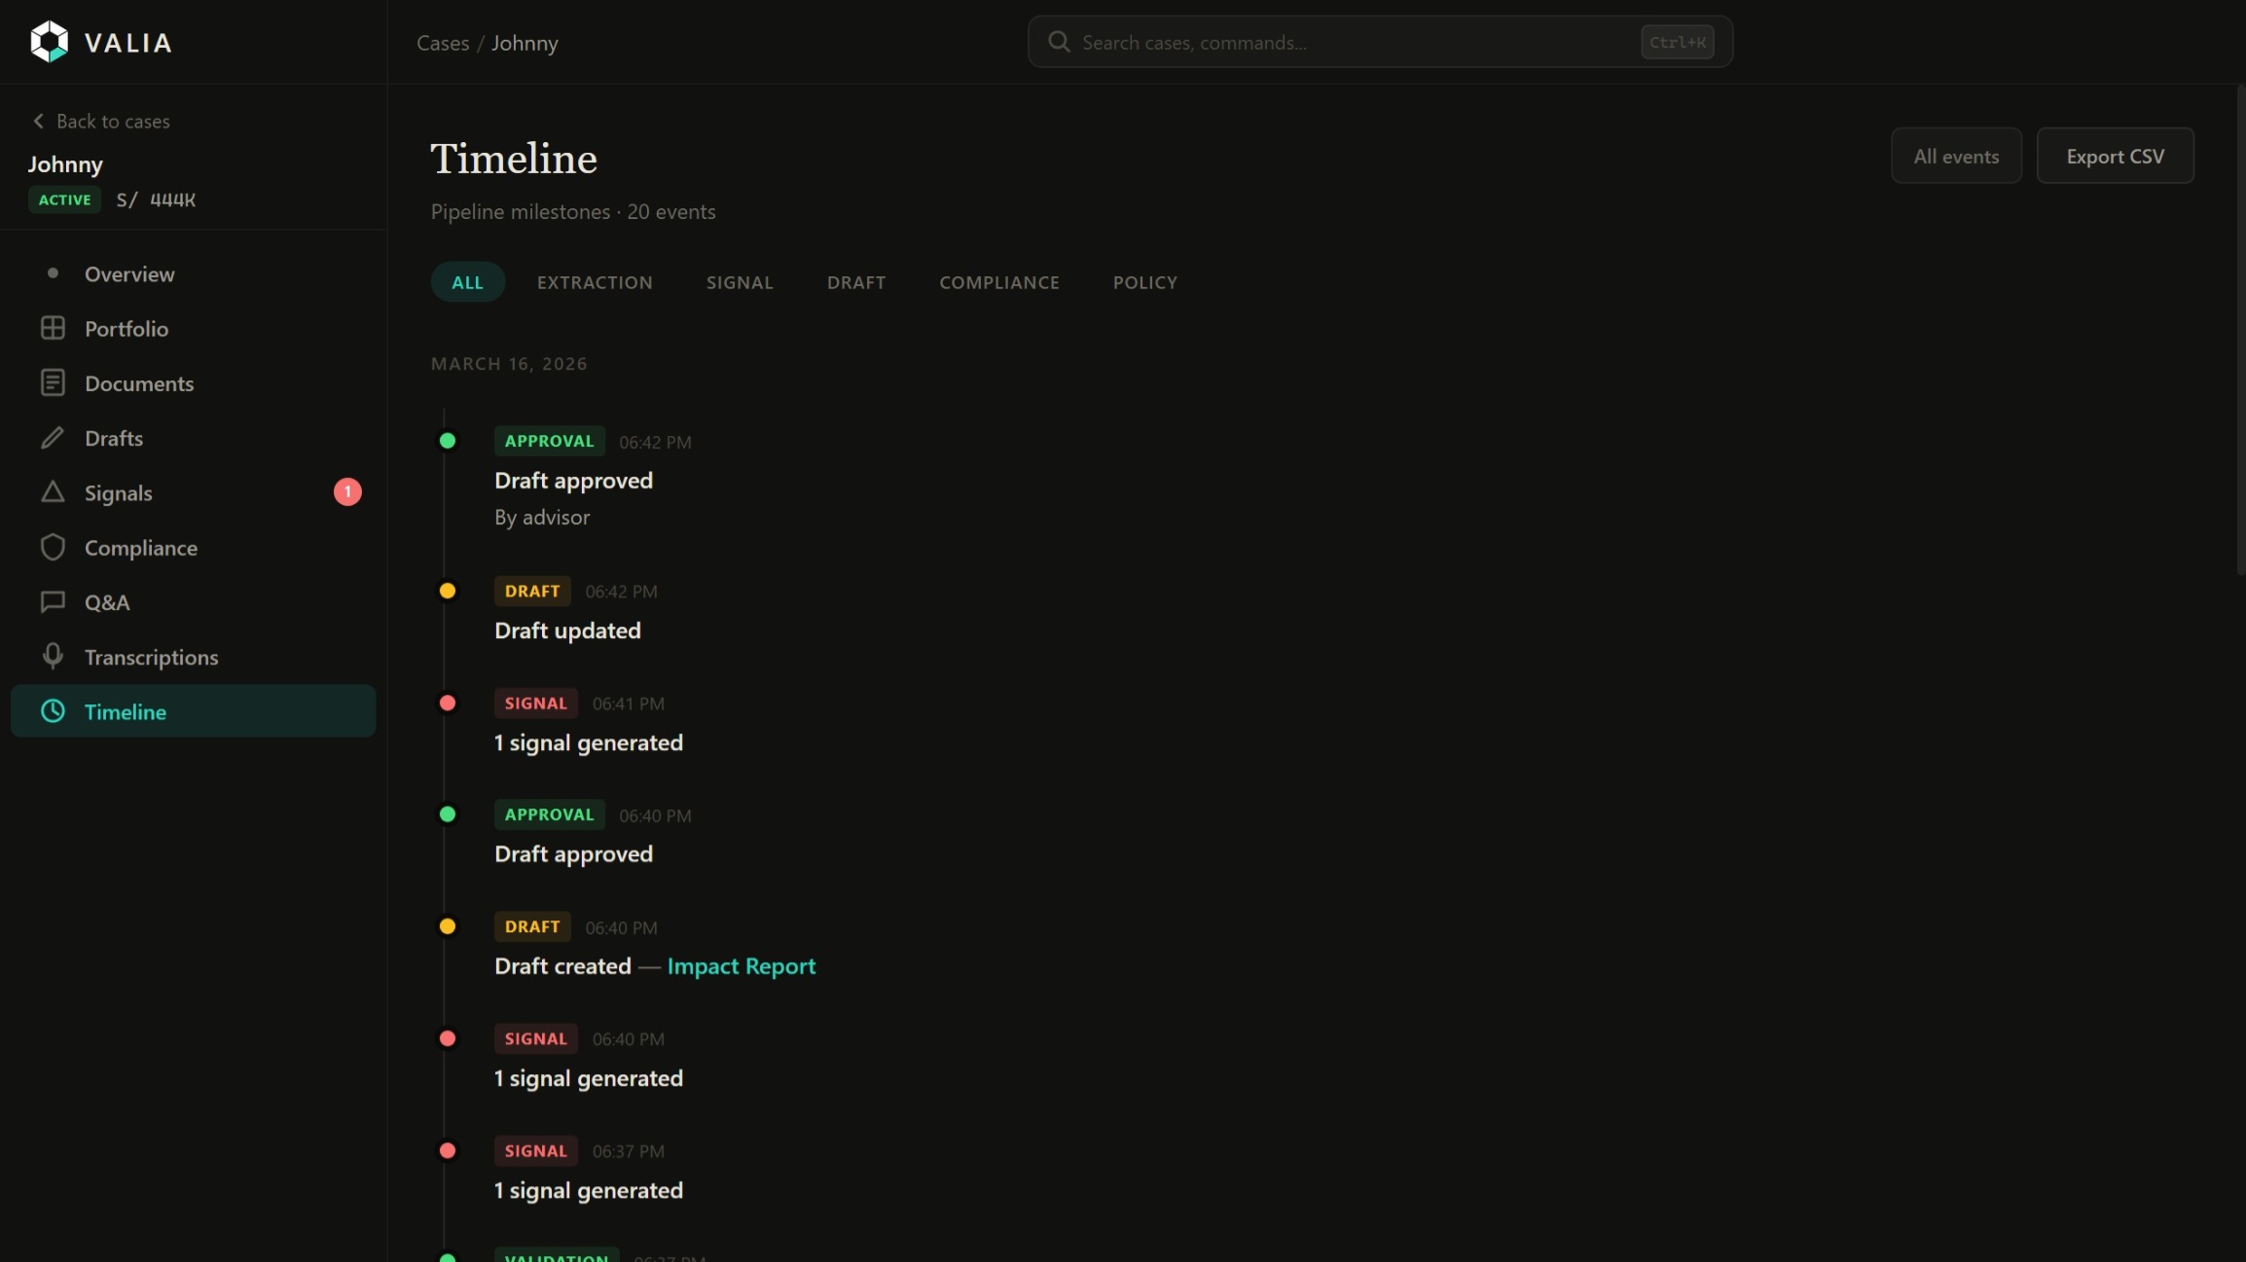Click the Export CSV button
The width and height of the screenshot is (2246, 1262).
[2115, 156]
